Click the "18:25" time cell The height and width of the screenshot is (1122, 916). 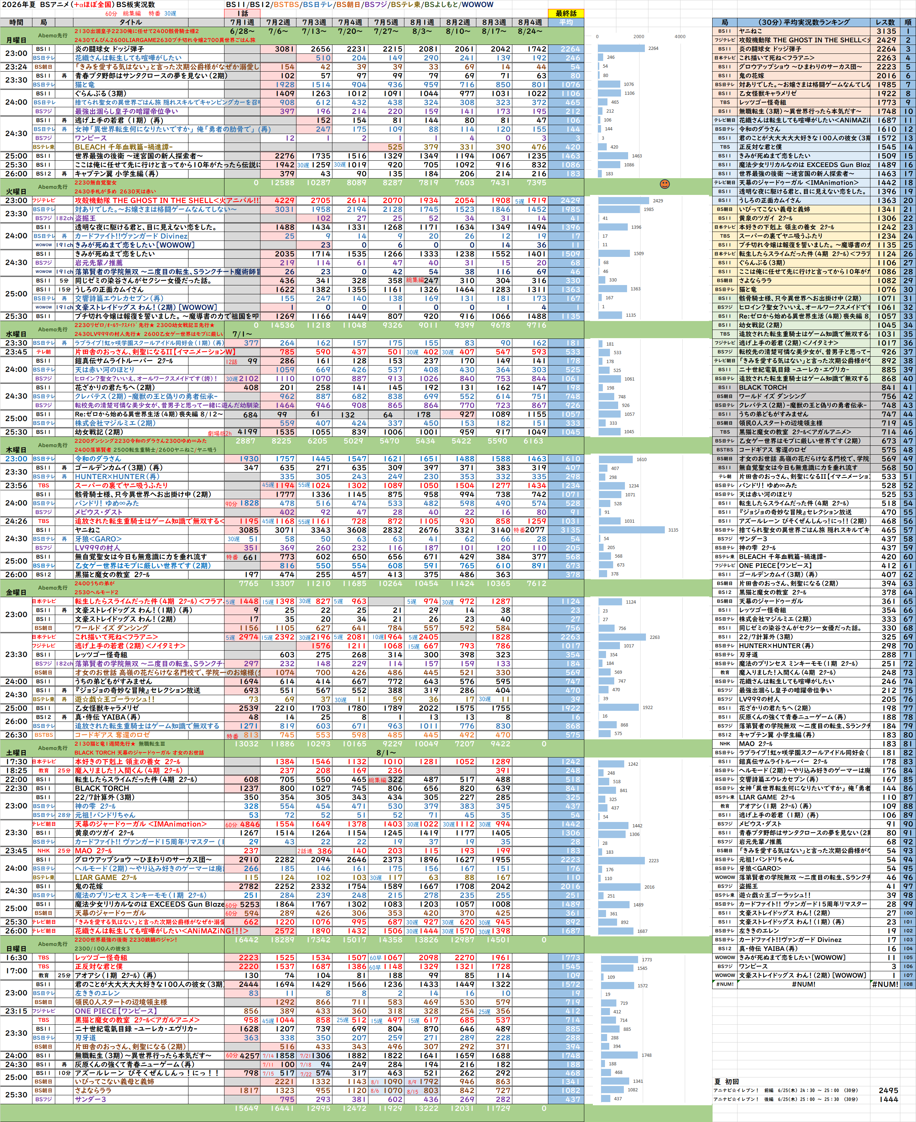[x=16, y=771]
